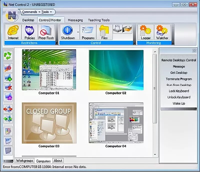200x172 pixels.
Task: Click the Net Control N logo button
Action: coord(12,15)
